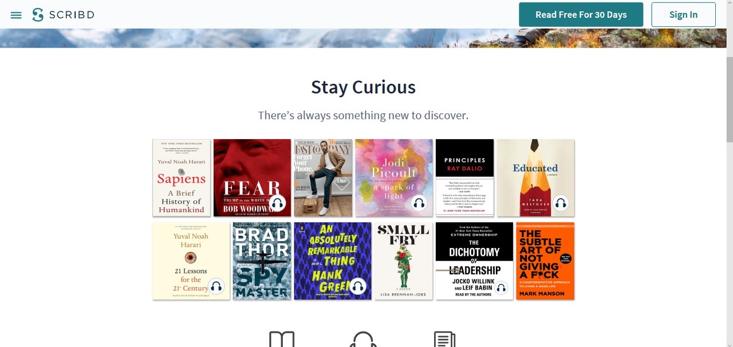Click the page vertical scrollbar thumb
This screenshot has width=733, height=347.
pos(729,98)
